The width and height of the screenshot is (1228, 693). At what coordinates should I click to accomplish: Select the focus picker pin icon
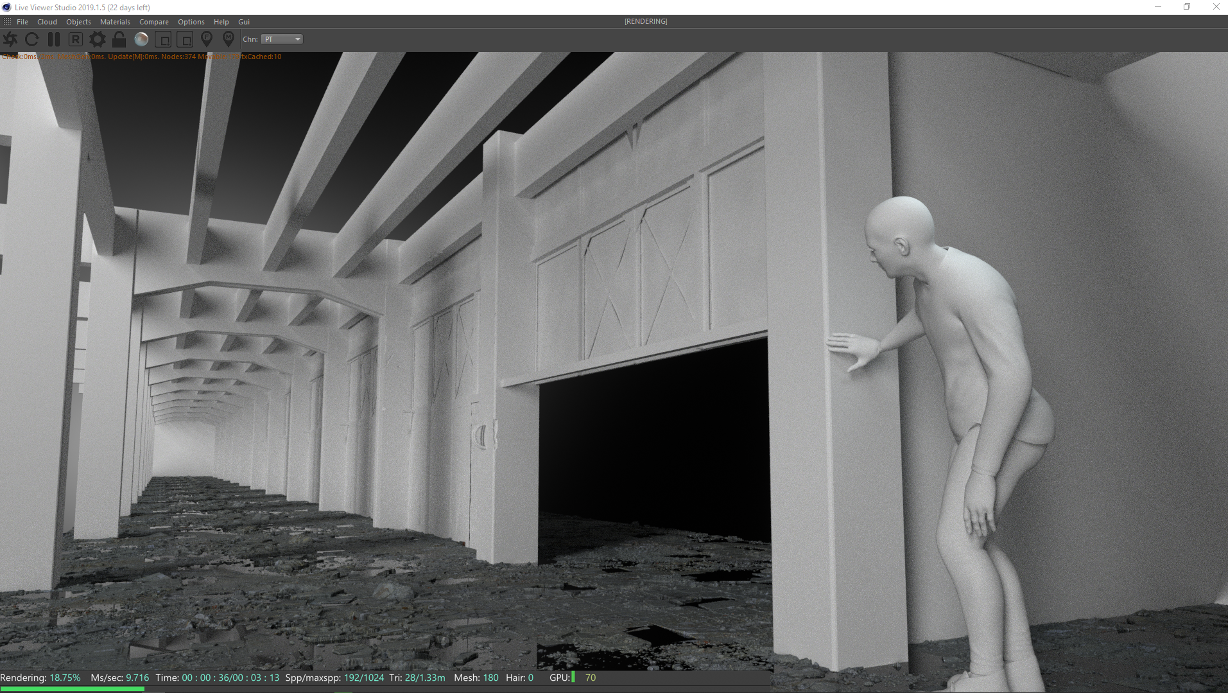tap(207, 40)
